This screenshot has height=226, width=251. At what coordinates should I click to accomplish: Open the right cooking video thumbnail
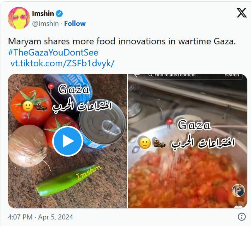(x=188, y=141)
